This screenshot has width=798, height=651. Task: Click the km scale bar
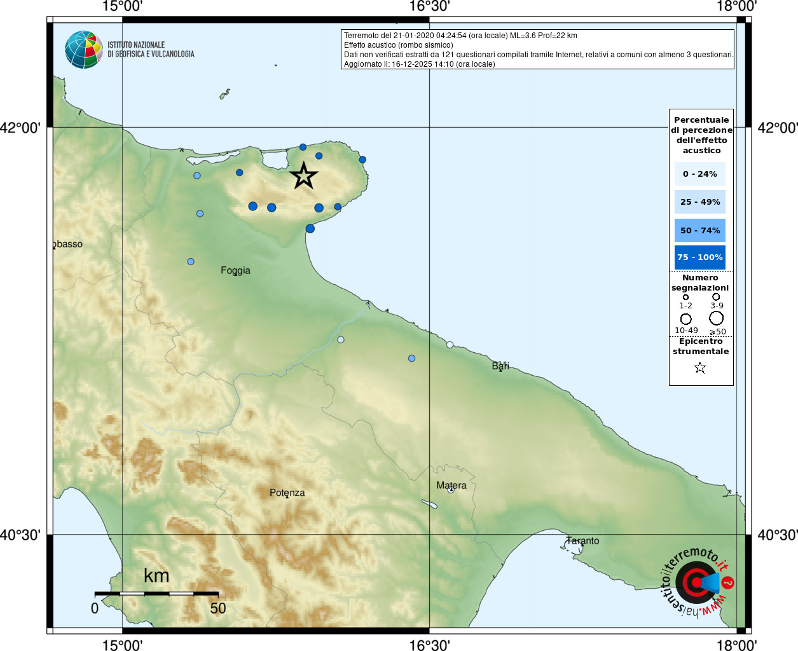(x=156, y=593)
